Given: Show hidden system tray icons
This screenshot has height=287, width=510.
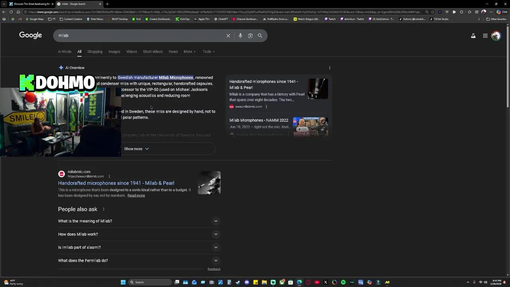Looking at the screenshot, I should (x=468, y=282).
